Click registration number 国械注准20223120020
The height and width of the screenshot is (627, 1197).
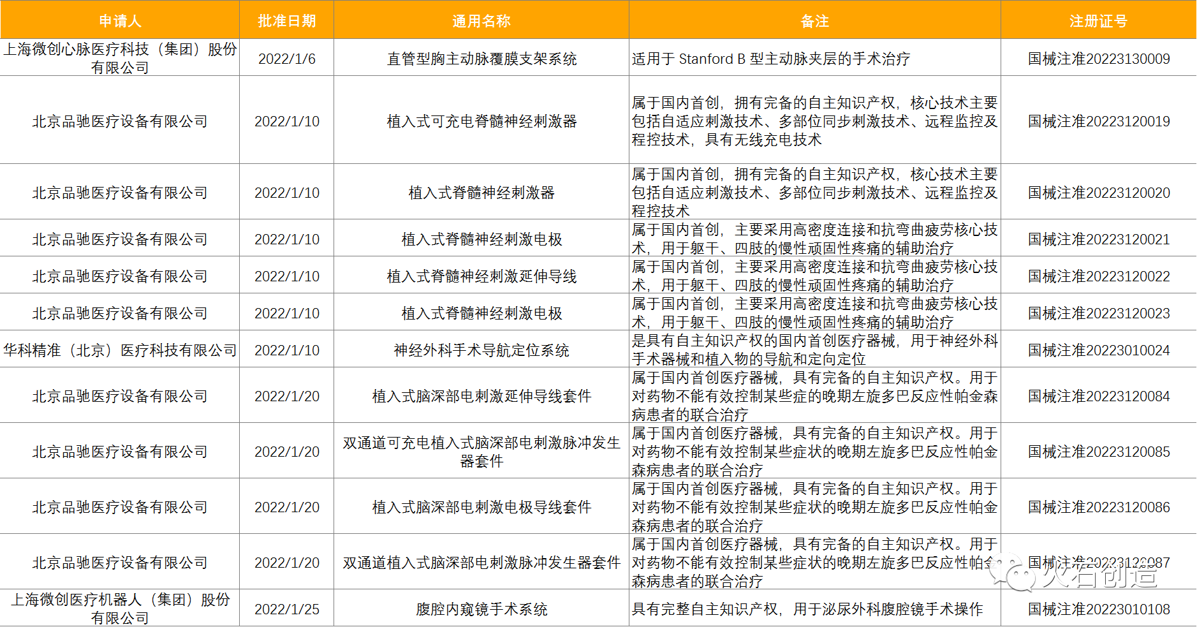pyautogui.click(x=1098, y=193)
